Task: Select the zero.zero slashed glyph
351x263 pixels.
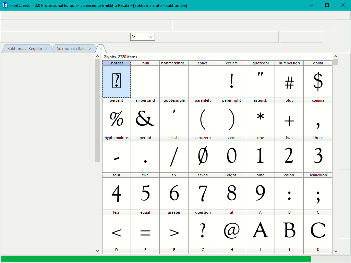Action: 203,154
